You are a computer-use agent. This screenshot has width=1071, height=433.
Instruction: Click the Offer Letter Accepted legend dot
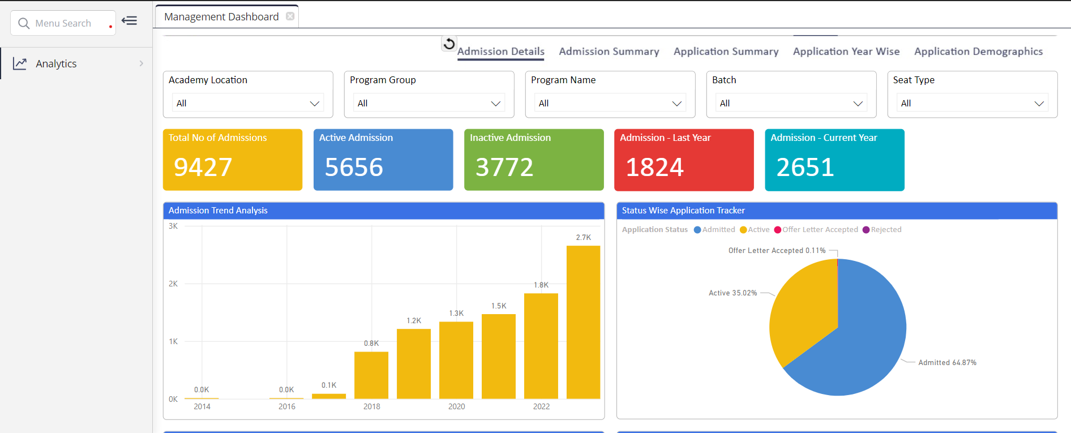(x=778, y=230)
